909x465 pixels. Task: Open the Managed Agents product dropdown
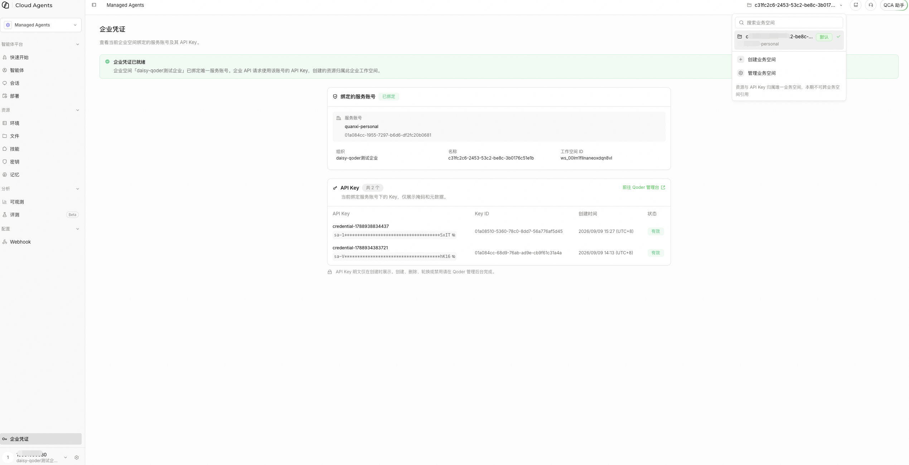point(41,25)
